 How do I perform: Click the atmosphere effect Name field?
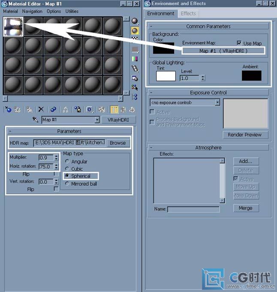click(193, 209)
